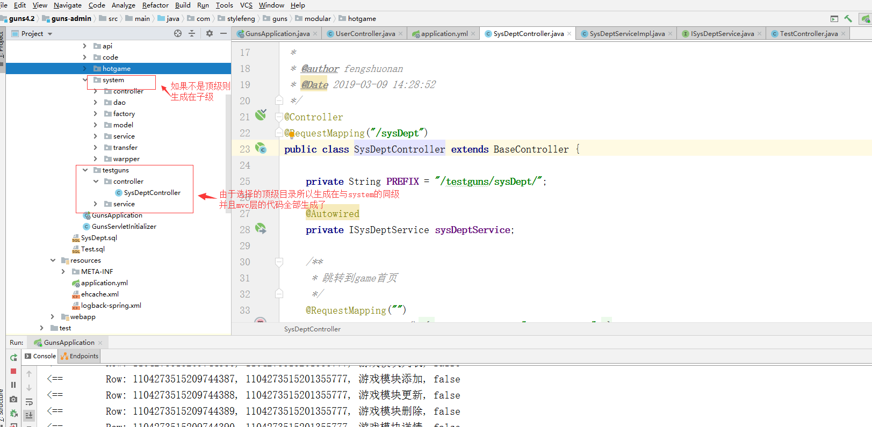Toggle the fold marker beside @Controller
The height and width of the screenshot is (427, 872).
(x=279, y=117)
